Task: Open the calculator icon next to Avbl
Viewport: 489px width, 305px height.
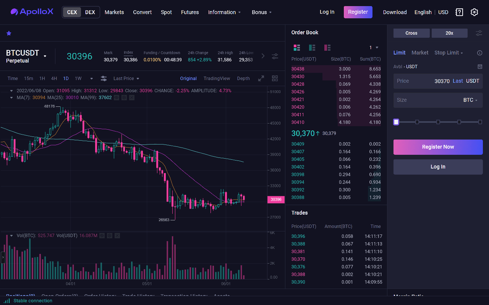Action: tap(480, 67)
